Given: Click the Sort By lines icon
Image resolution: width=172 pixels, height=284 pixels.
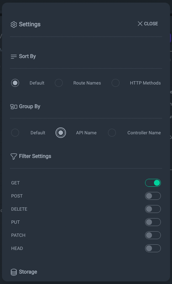Looking at the screenshot, I should [14, 57].
